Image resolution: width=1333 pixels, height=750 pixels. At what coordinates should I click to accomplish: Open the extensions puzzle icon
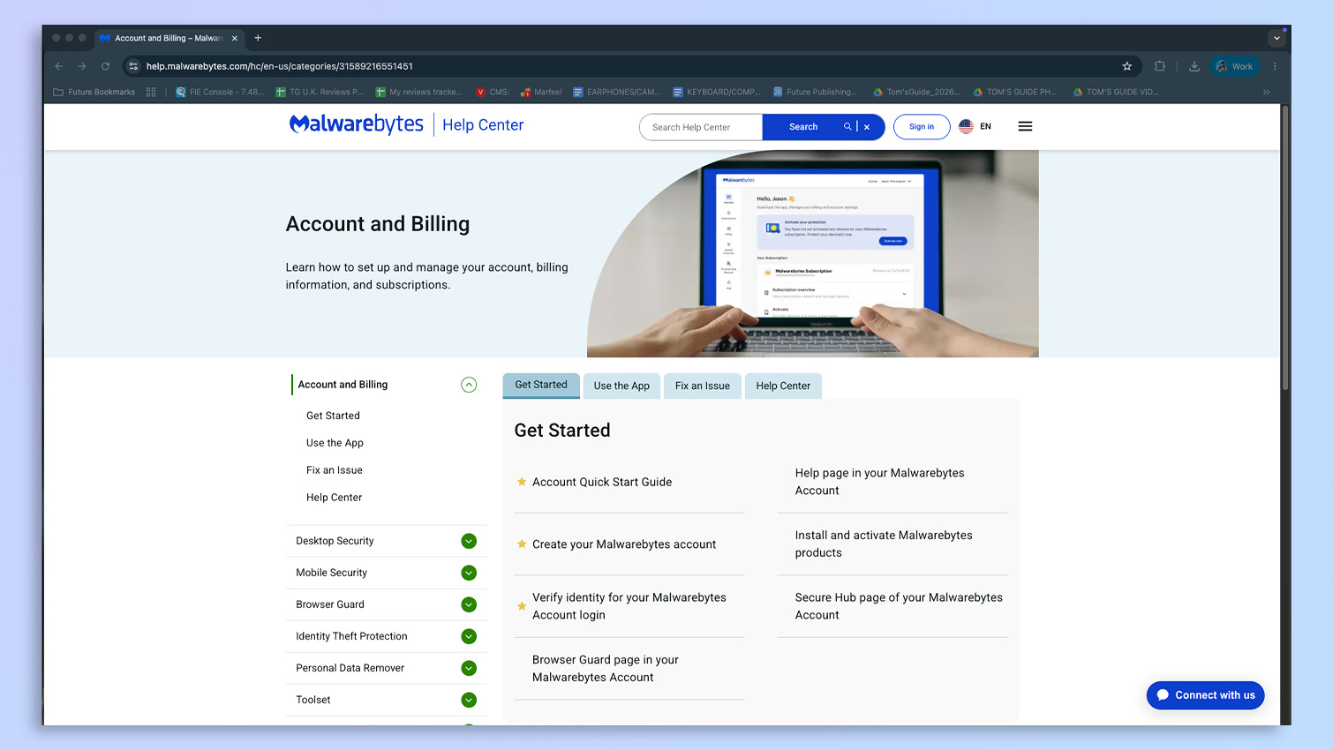tap(1160, 66)
